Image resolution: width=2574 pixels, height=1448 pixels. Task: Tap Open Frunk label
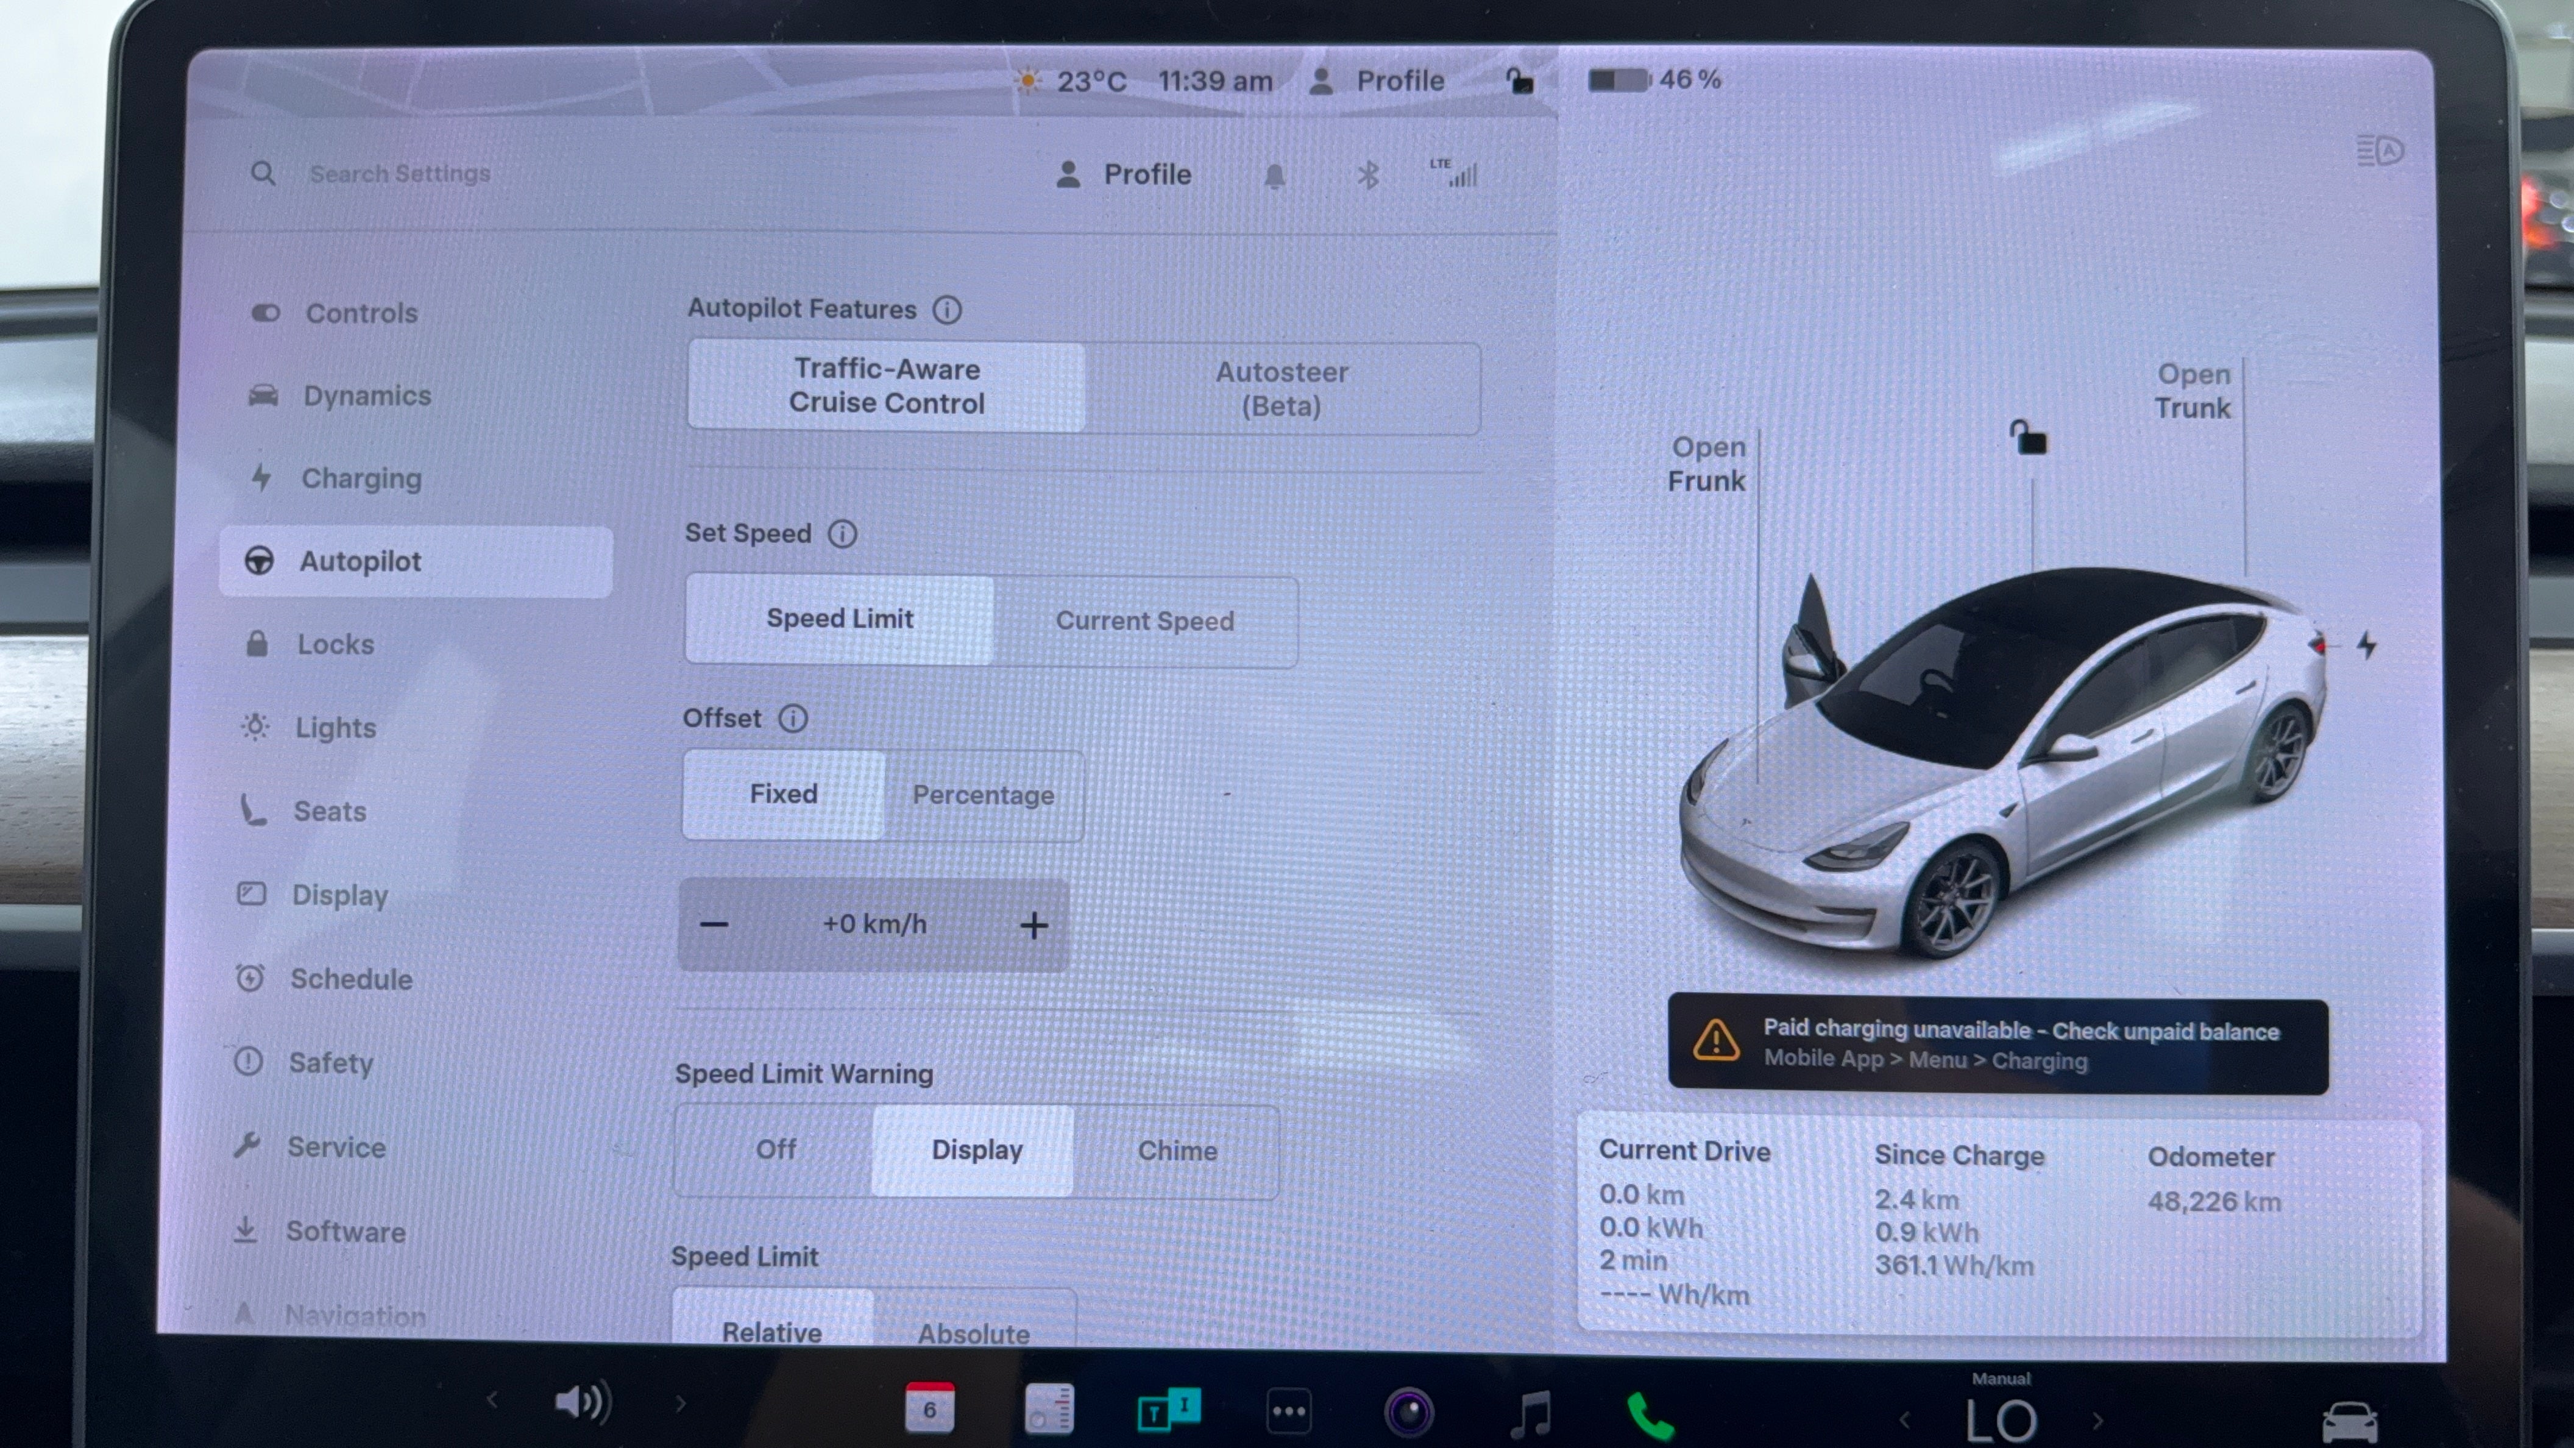point(1707,464)
